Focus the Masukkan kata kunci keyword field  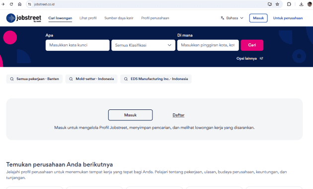click(x=78, y=45)
